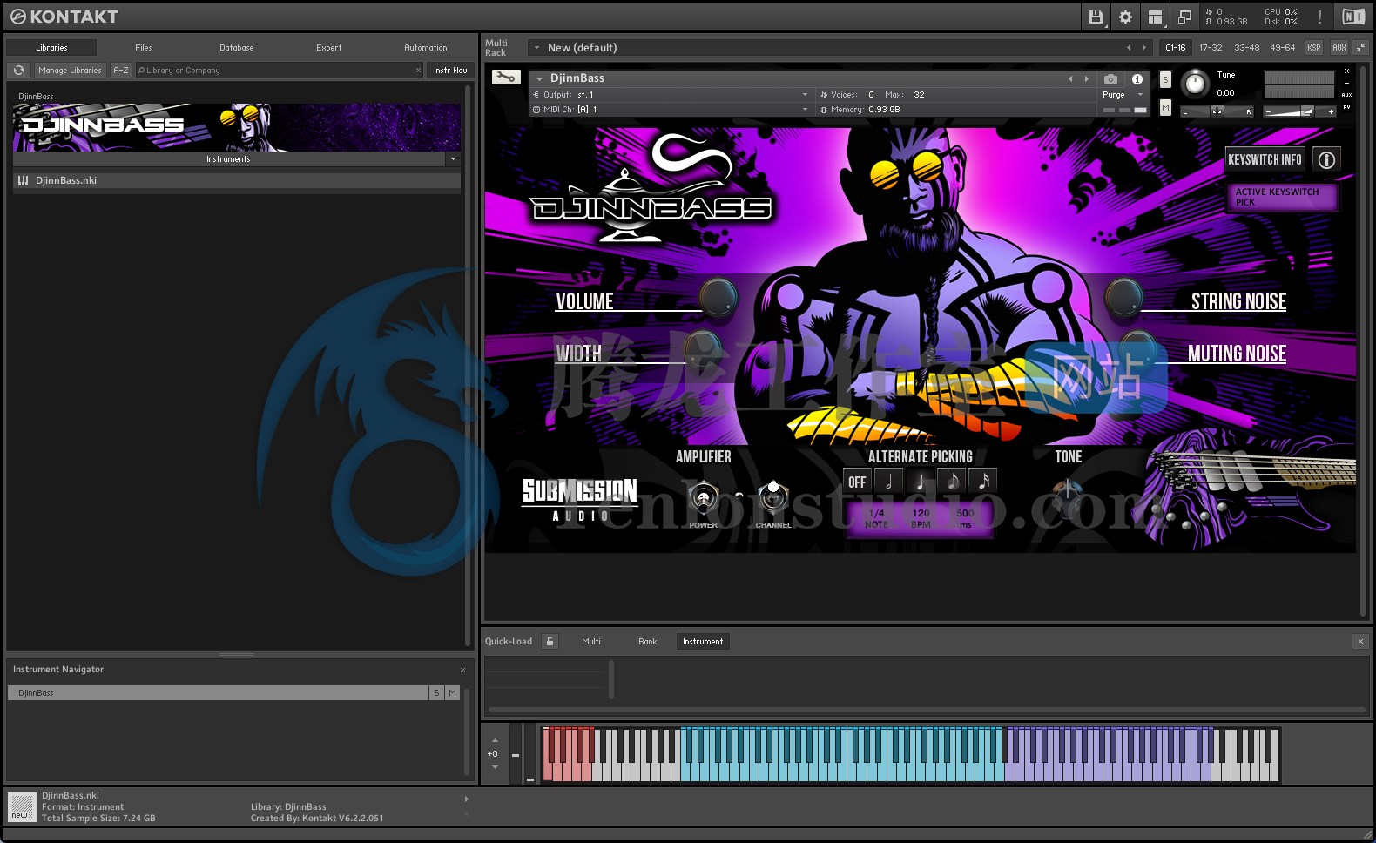Select eighth note alternate picking
Viewport: 1376px width, 843px height.
[952, 481]
